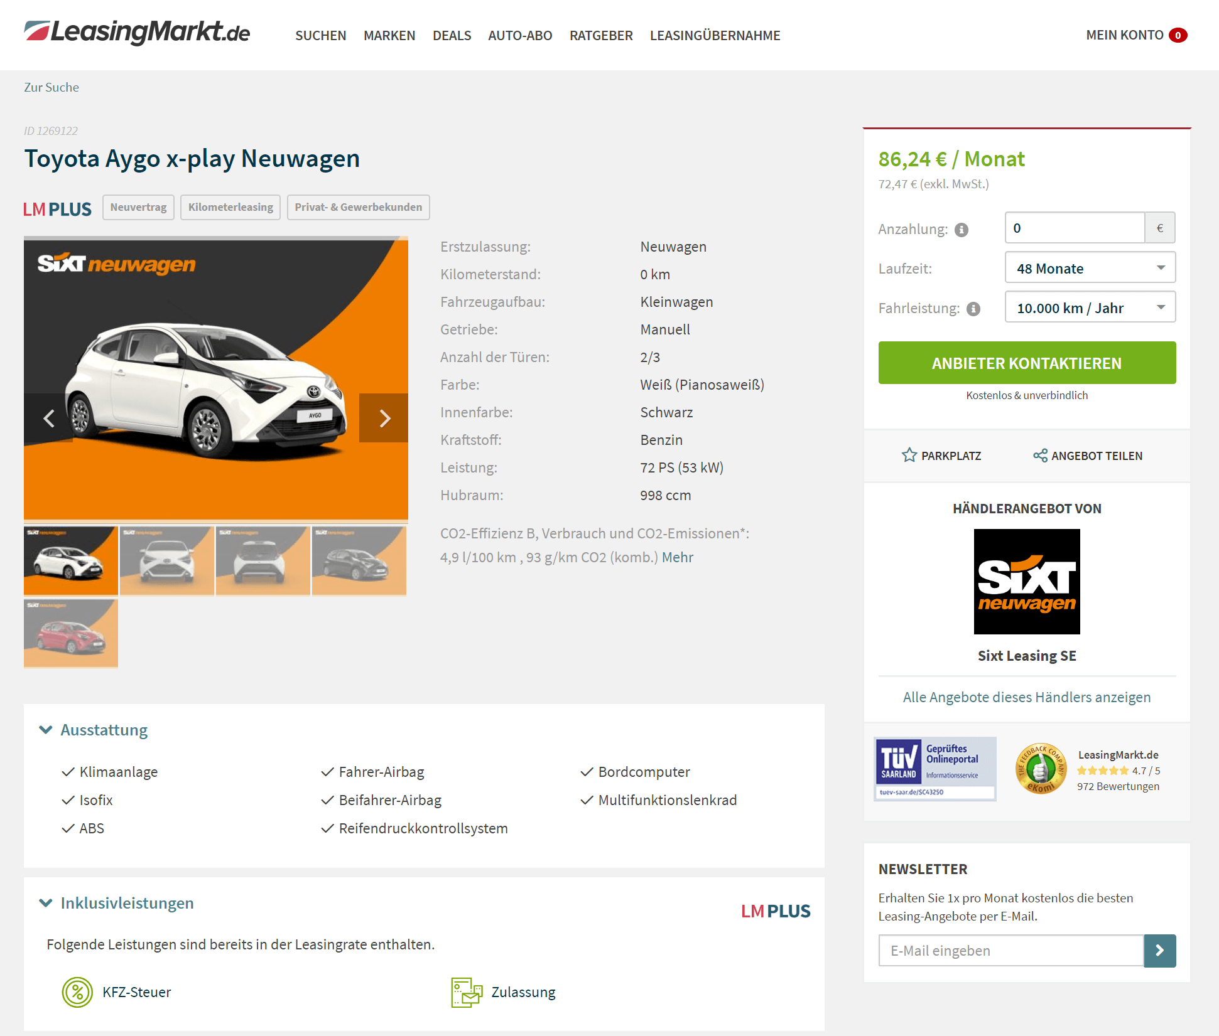Open the Laufzeit 48 Monate dropdown
The image size is (1219, 1036).
point(1090,268)
